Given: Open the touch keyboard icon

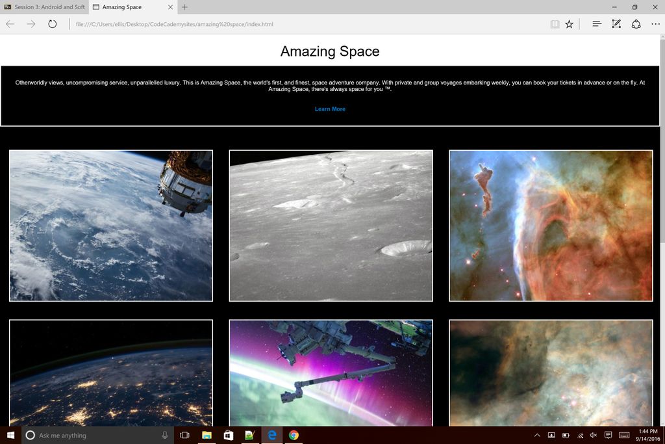Looking at the screenshot, I should coord(624,435).
